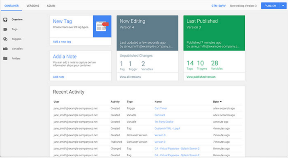The width and height of the screenshot is (288, 158).
Task: Click the Add a new tag link
Action: pos(62,42)
